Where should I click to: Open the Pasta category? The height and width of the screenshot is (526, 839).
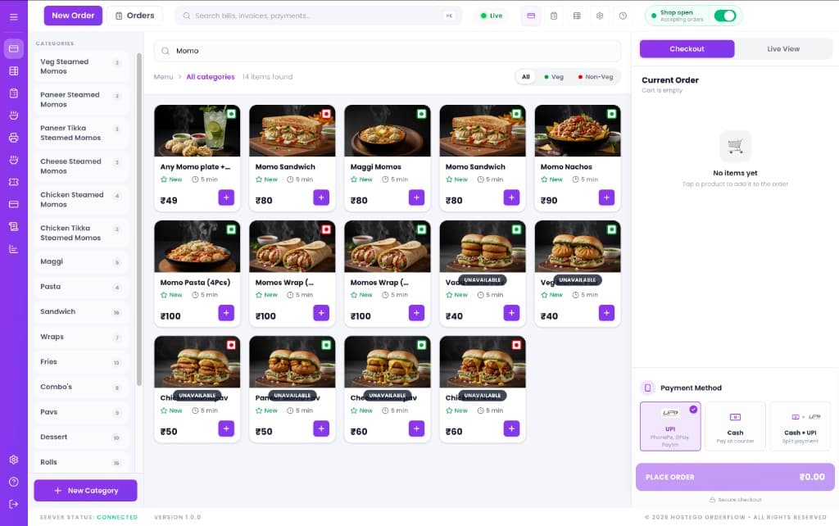click(x=81, y=287)
